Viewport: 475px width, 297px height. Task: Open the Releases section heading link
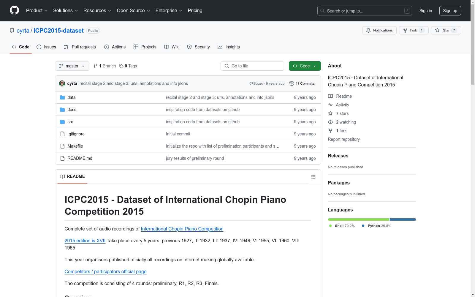(338, 156)
